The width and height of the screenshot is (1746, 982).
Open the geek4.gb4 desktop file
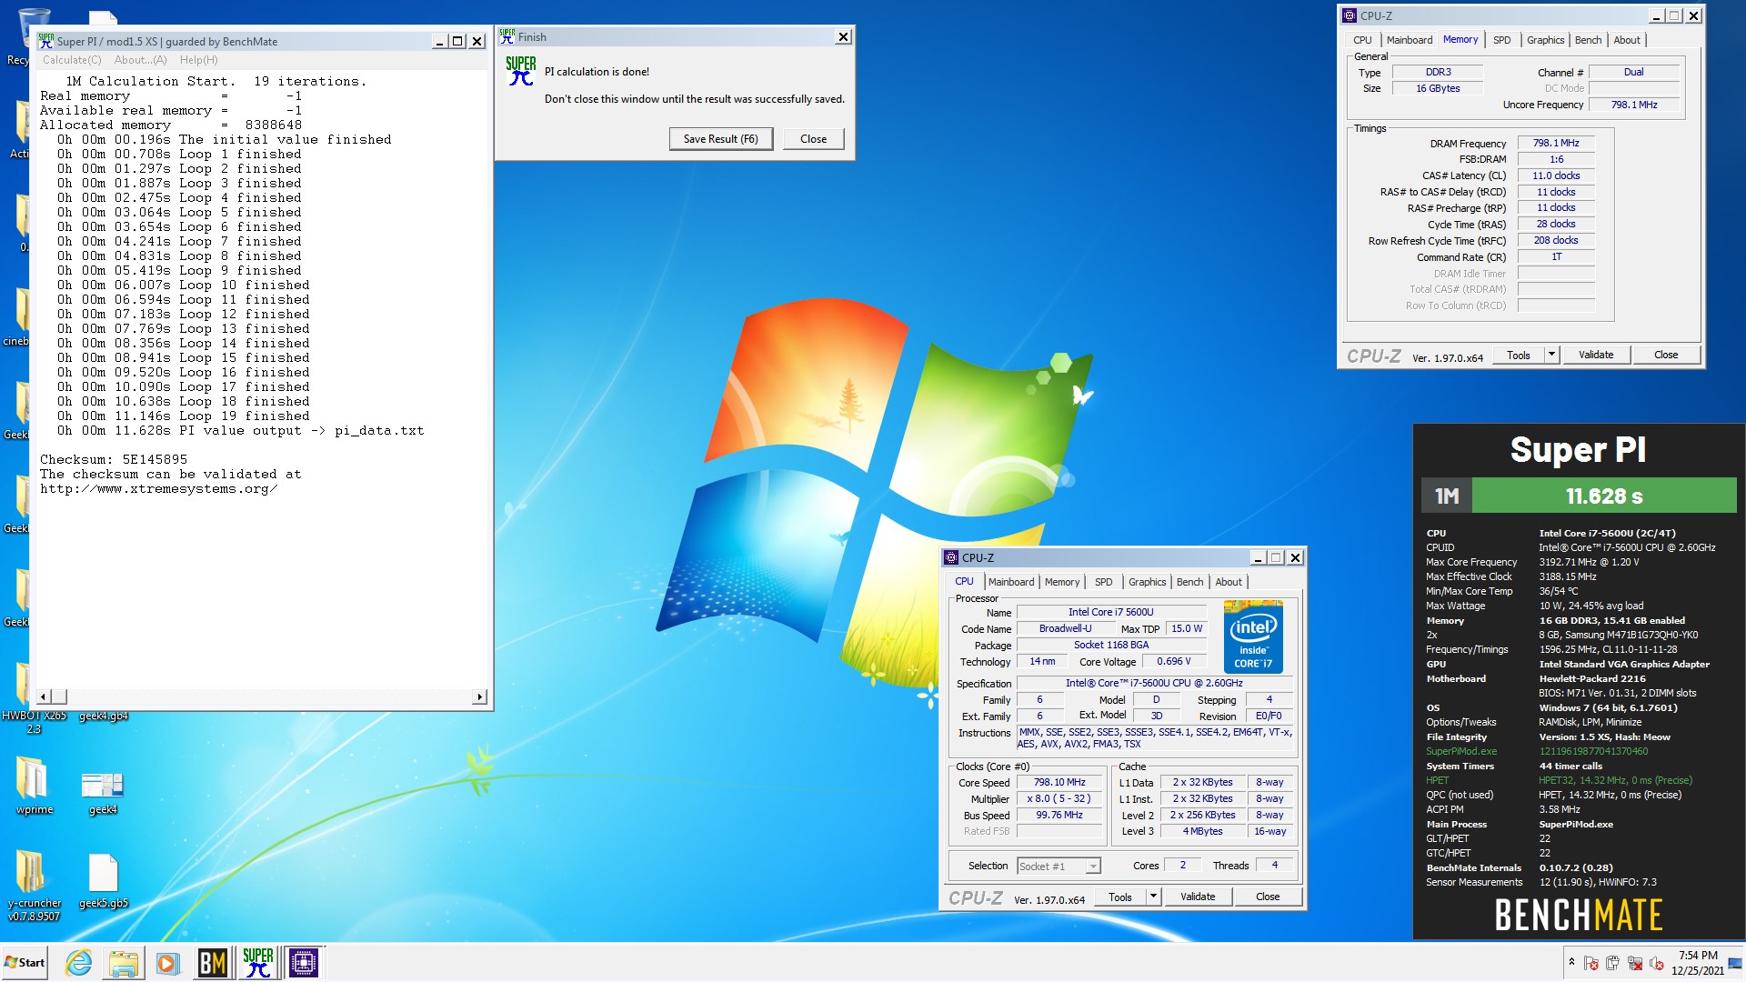tap(103, 716)
